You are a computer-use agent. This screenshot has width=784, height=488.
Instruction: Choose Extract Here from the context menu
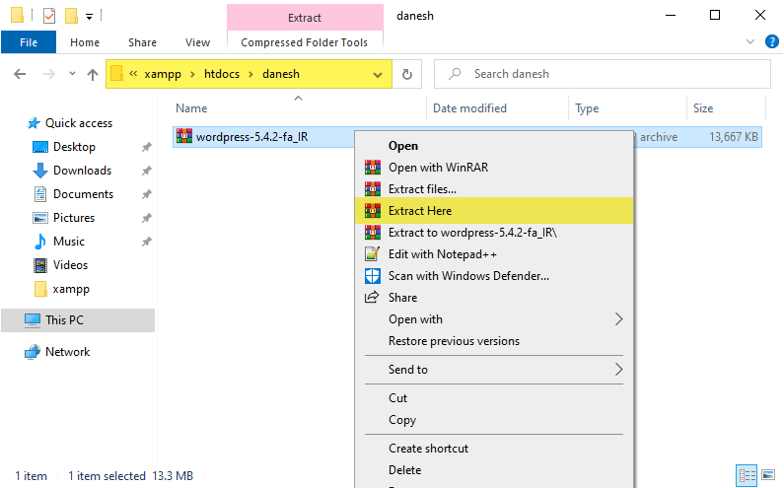click(x=493, y=211)
